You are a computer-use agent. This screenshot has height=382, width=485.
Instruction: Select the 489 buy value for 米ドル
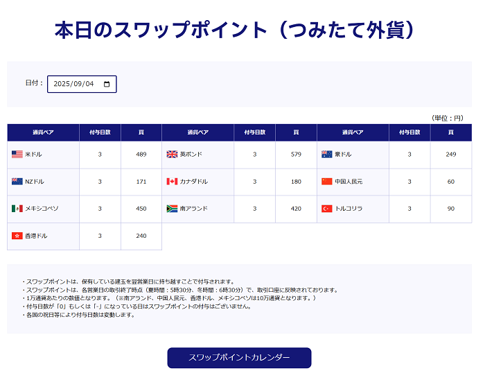[x=141, y=155]
